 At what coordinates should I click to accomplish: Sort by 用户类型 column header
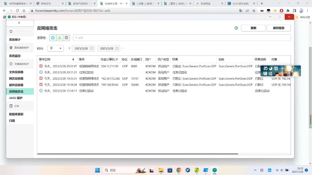[x=163, y=59]
